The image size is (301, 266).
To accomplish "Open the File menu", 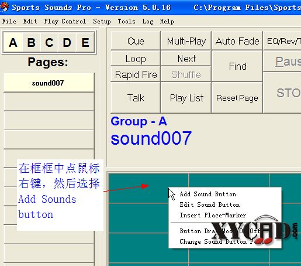I will click(9, 21).
